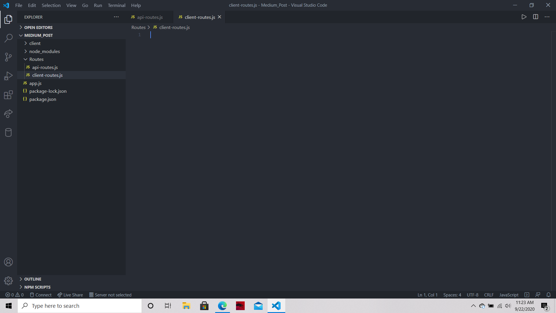Click Ln 1, Col 1 status item
556x313 pixels.
click(x=427, y=295)
